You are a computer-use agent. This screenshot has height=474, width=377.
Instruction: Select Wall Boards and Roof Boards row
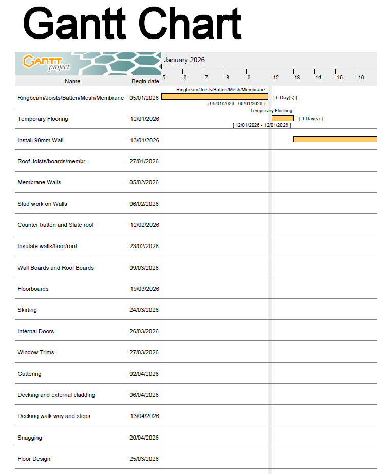(x=55, y=268)
